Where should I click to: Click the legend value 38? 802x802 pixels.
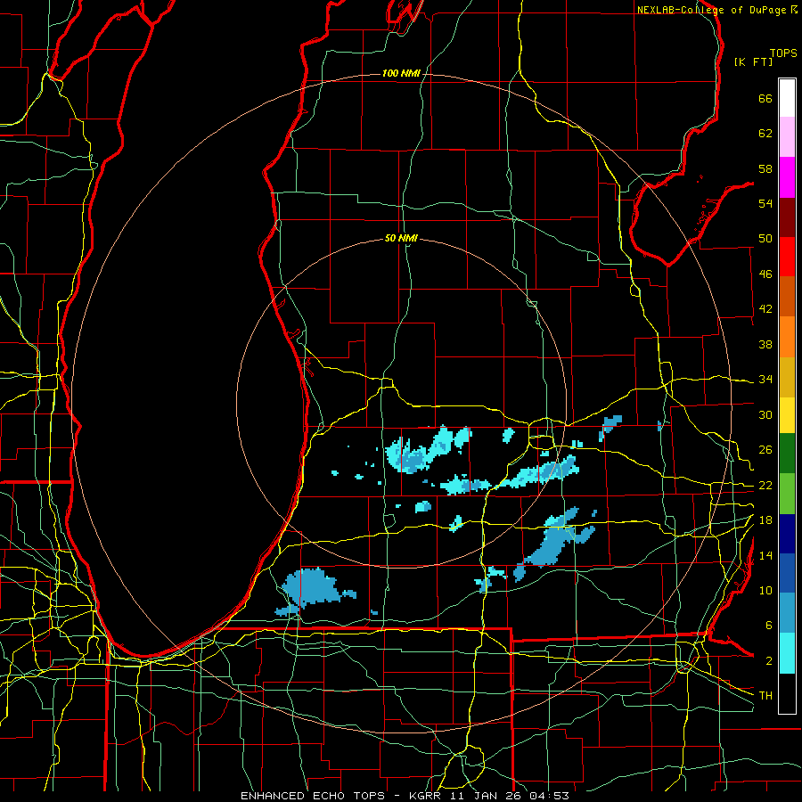[x=765, y=344]
